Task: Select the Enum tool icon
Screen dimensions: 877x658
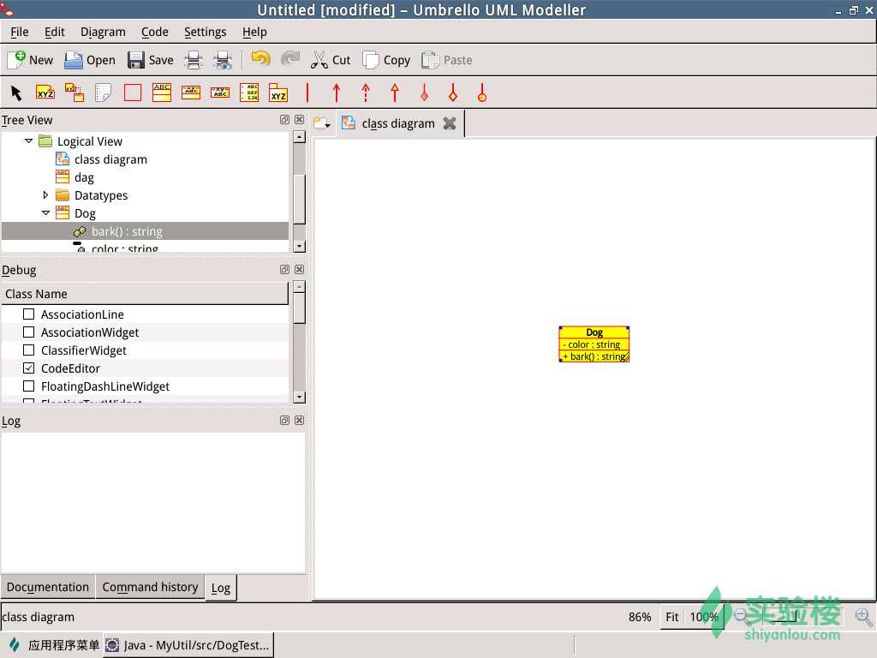Action: coord(249,93)
